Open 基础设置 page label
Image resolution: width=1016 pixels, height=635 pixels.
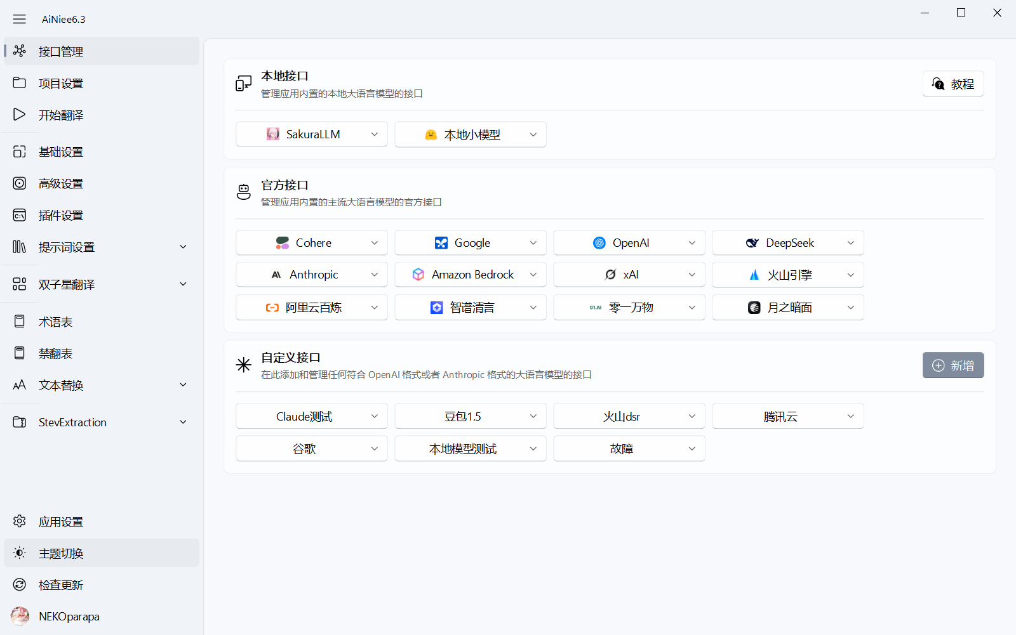pyautogui.click(x=61, y=152)
